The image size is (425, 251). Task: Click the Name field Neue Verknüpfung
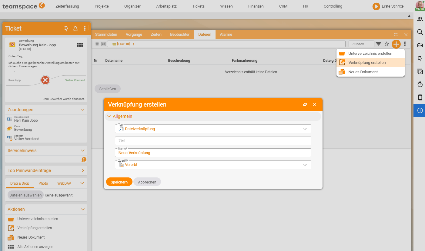coord(213,153)
